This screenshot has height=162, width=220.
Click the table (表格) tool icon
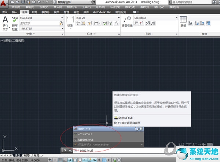pos(183,21)
